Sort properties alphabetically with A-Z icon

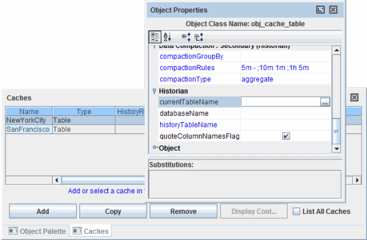coord(167,37)
